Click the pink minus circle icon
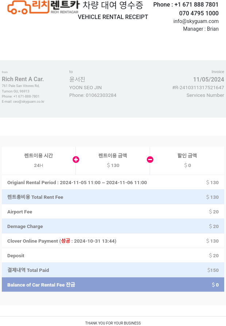 pos(150,159)
